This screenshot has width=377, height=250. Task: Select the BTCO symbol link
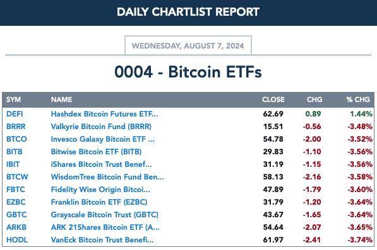(16, 139)
